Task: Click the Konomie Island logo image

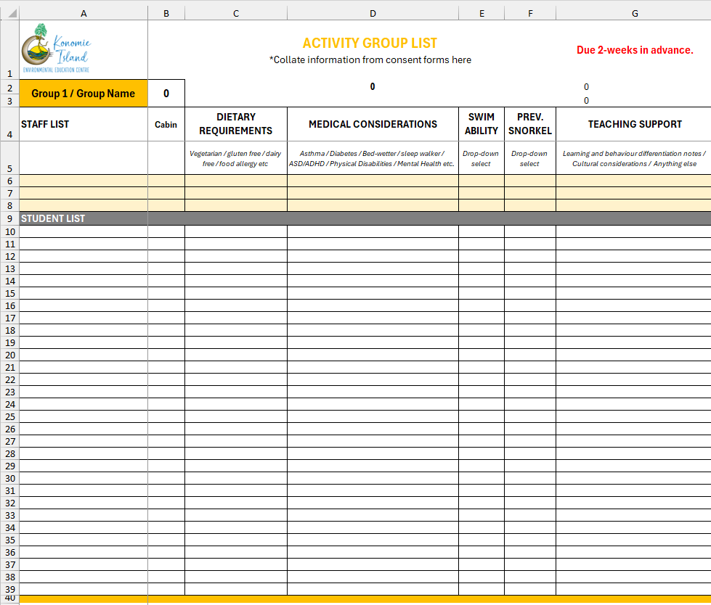Action: pyautogui.click(x=57, y=49)
